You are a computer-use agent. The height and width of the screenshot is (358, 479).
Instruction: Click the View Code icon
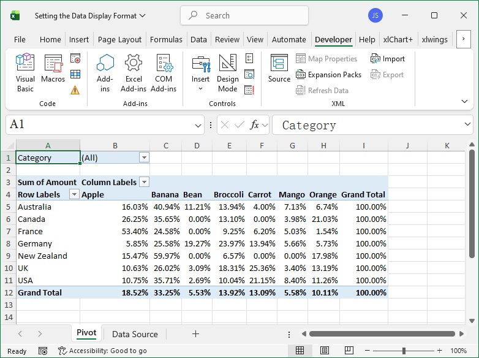coord(249,74)
